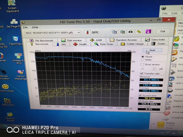Click the Exit button

tap(163, 31)
